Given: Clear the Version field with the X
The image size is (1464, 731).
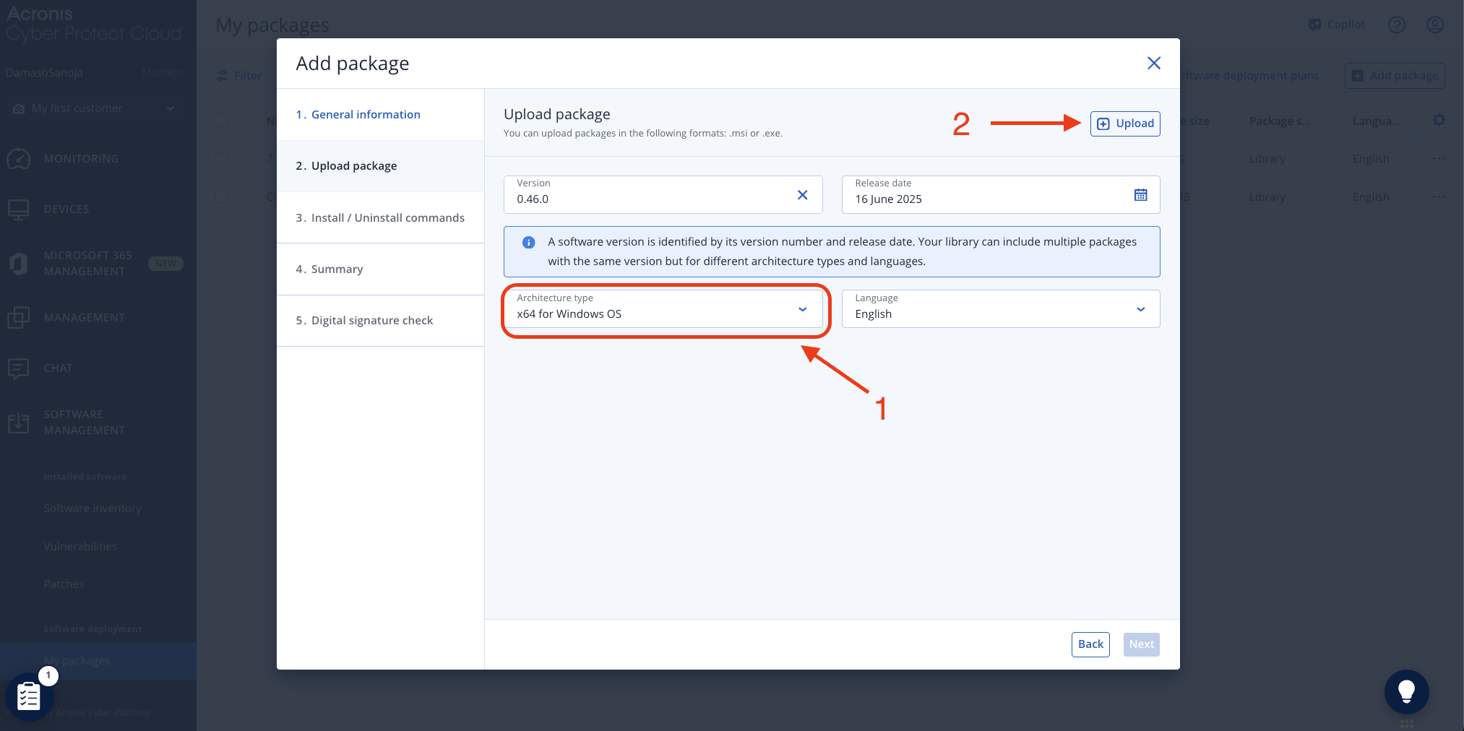Looking at the screenshot, I should point(802,194).
